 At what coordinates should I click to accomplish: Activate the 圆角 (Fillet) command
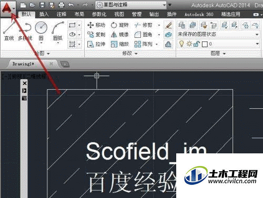point(143,35)
